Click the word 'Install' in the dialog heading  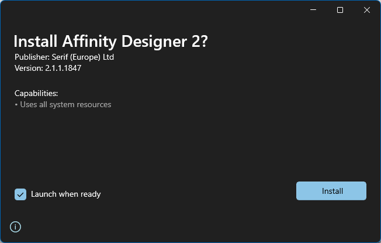[x=35, y=42]
